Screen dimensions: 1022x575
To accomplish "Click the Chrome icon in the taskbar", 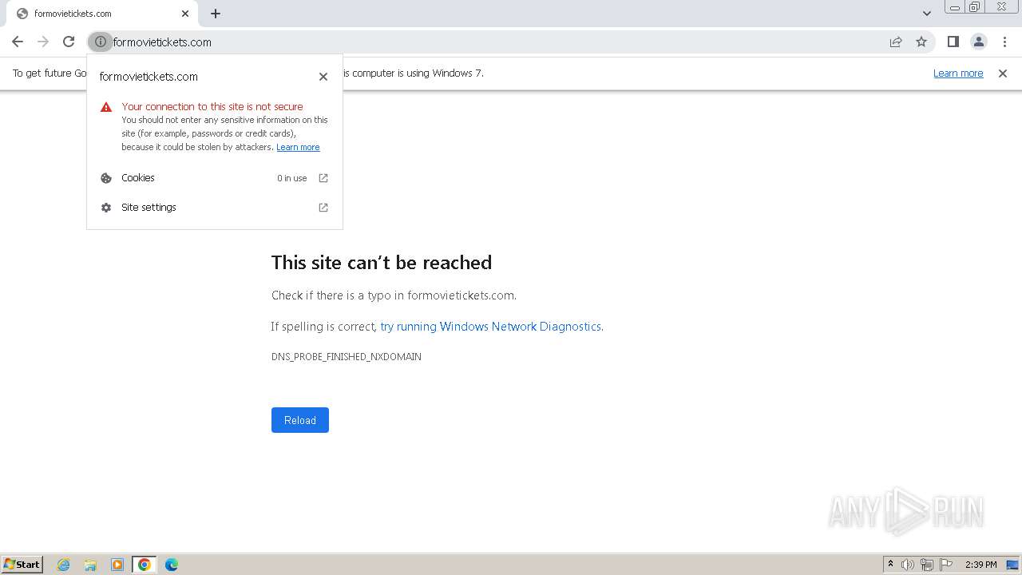I will (x=145, y=565).
